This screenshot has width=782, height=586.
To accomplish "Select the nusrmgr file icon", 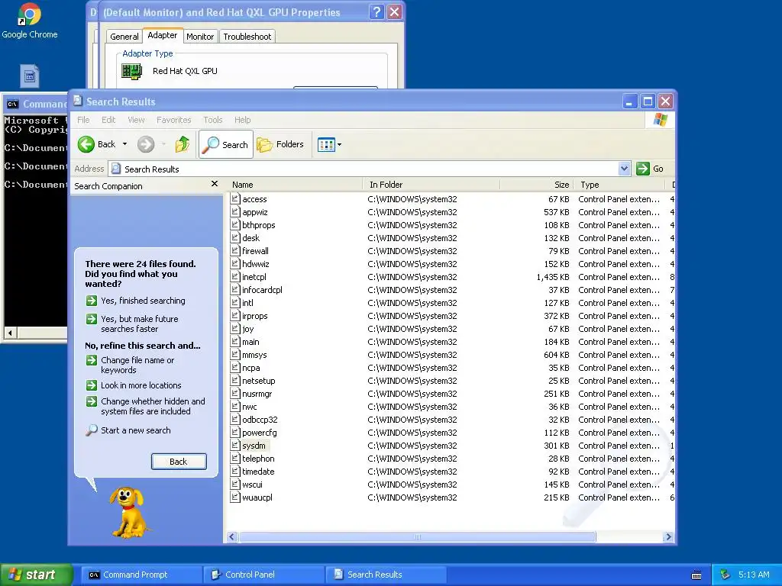I will 235,393.
